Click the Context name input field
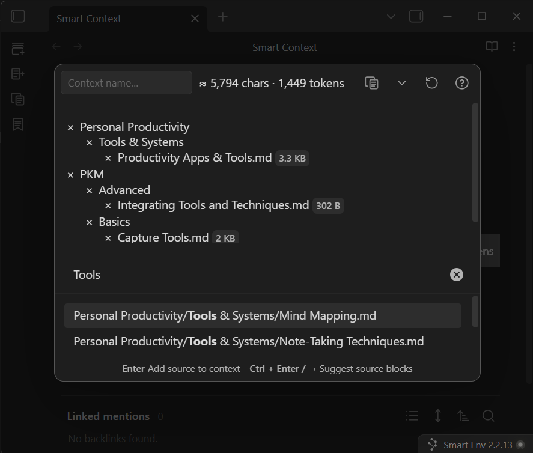The width and height of the screenshot is (533, 453). tap(126, 83)
